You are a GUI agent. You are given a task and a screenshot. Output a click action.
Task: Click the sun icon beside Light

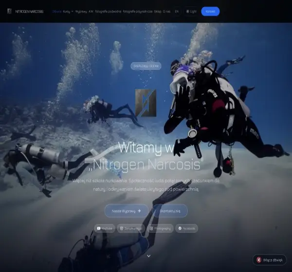click(x=187, y=12)
